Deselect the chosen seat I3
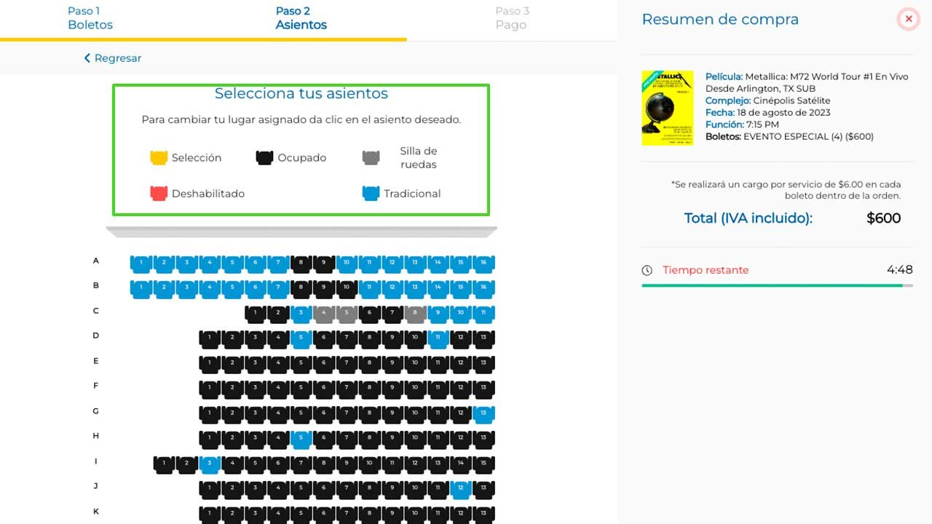932x524 pixels. click(x=210, y=464)
